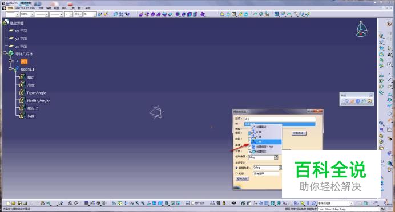Select the 螺旋线.1 tree node
The height and width of the screenshot is (212, 395).
coord(27,69)
